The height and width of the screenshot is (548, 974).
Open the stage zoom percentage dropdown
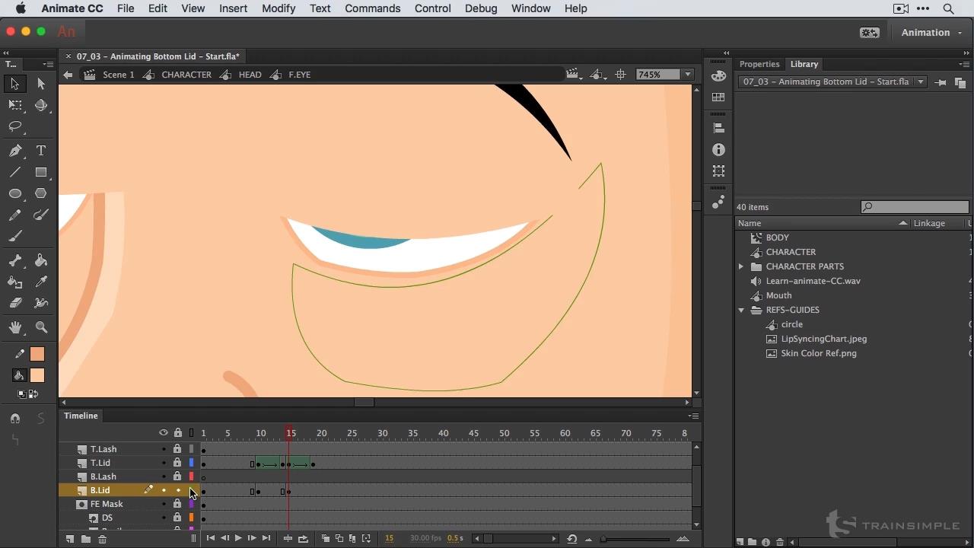click(687, 75)
